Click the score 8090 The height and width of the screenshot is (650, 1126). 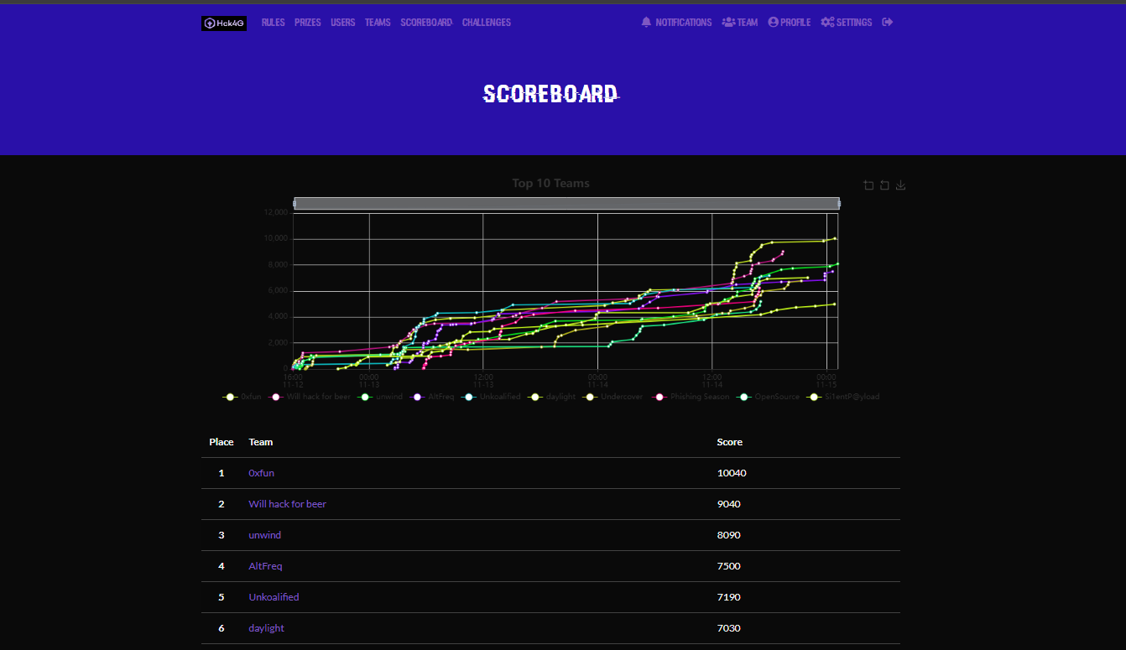pos(729,535)
